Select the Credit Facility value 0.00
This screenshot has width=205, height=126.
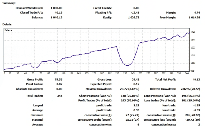(136, 8)
